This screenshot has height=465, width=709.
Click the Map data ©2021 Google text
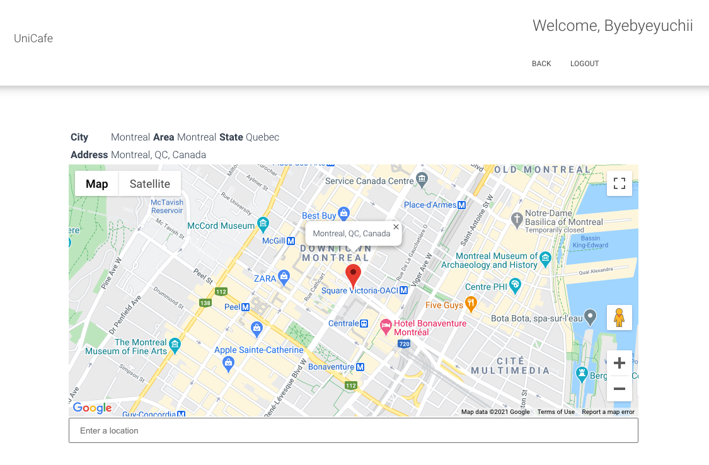pos(495,411)
